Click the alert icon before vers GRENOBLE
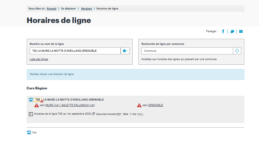259x146 pixels. (x=139, y=105)
